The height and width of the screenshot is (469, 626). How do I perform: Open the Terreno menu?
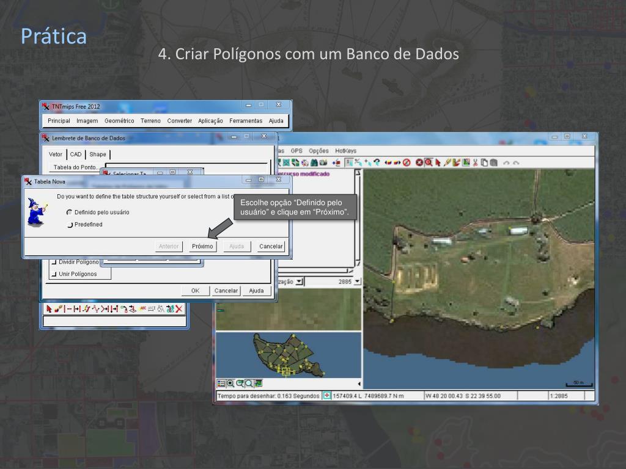[150, 121]
